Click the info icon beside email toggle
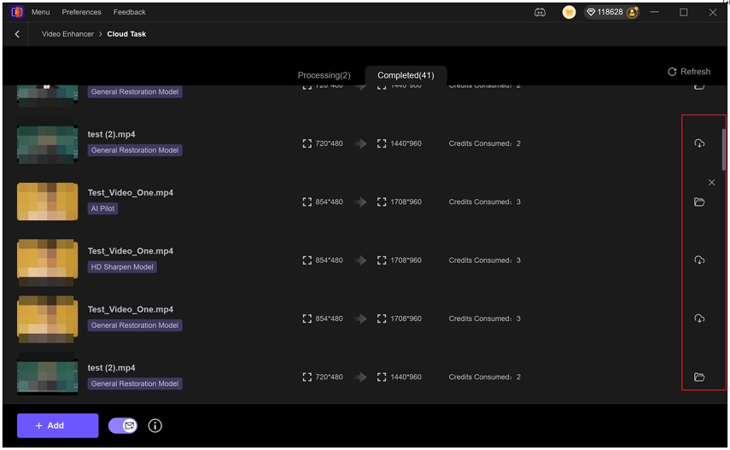Screen dimensions: 730x450 point(155,425)
